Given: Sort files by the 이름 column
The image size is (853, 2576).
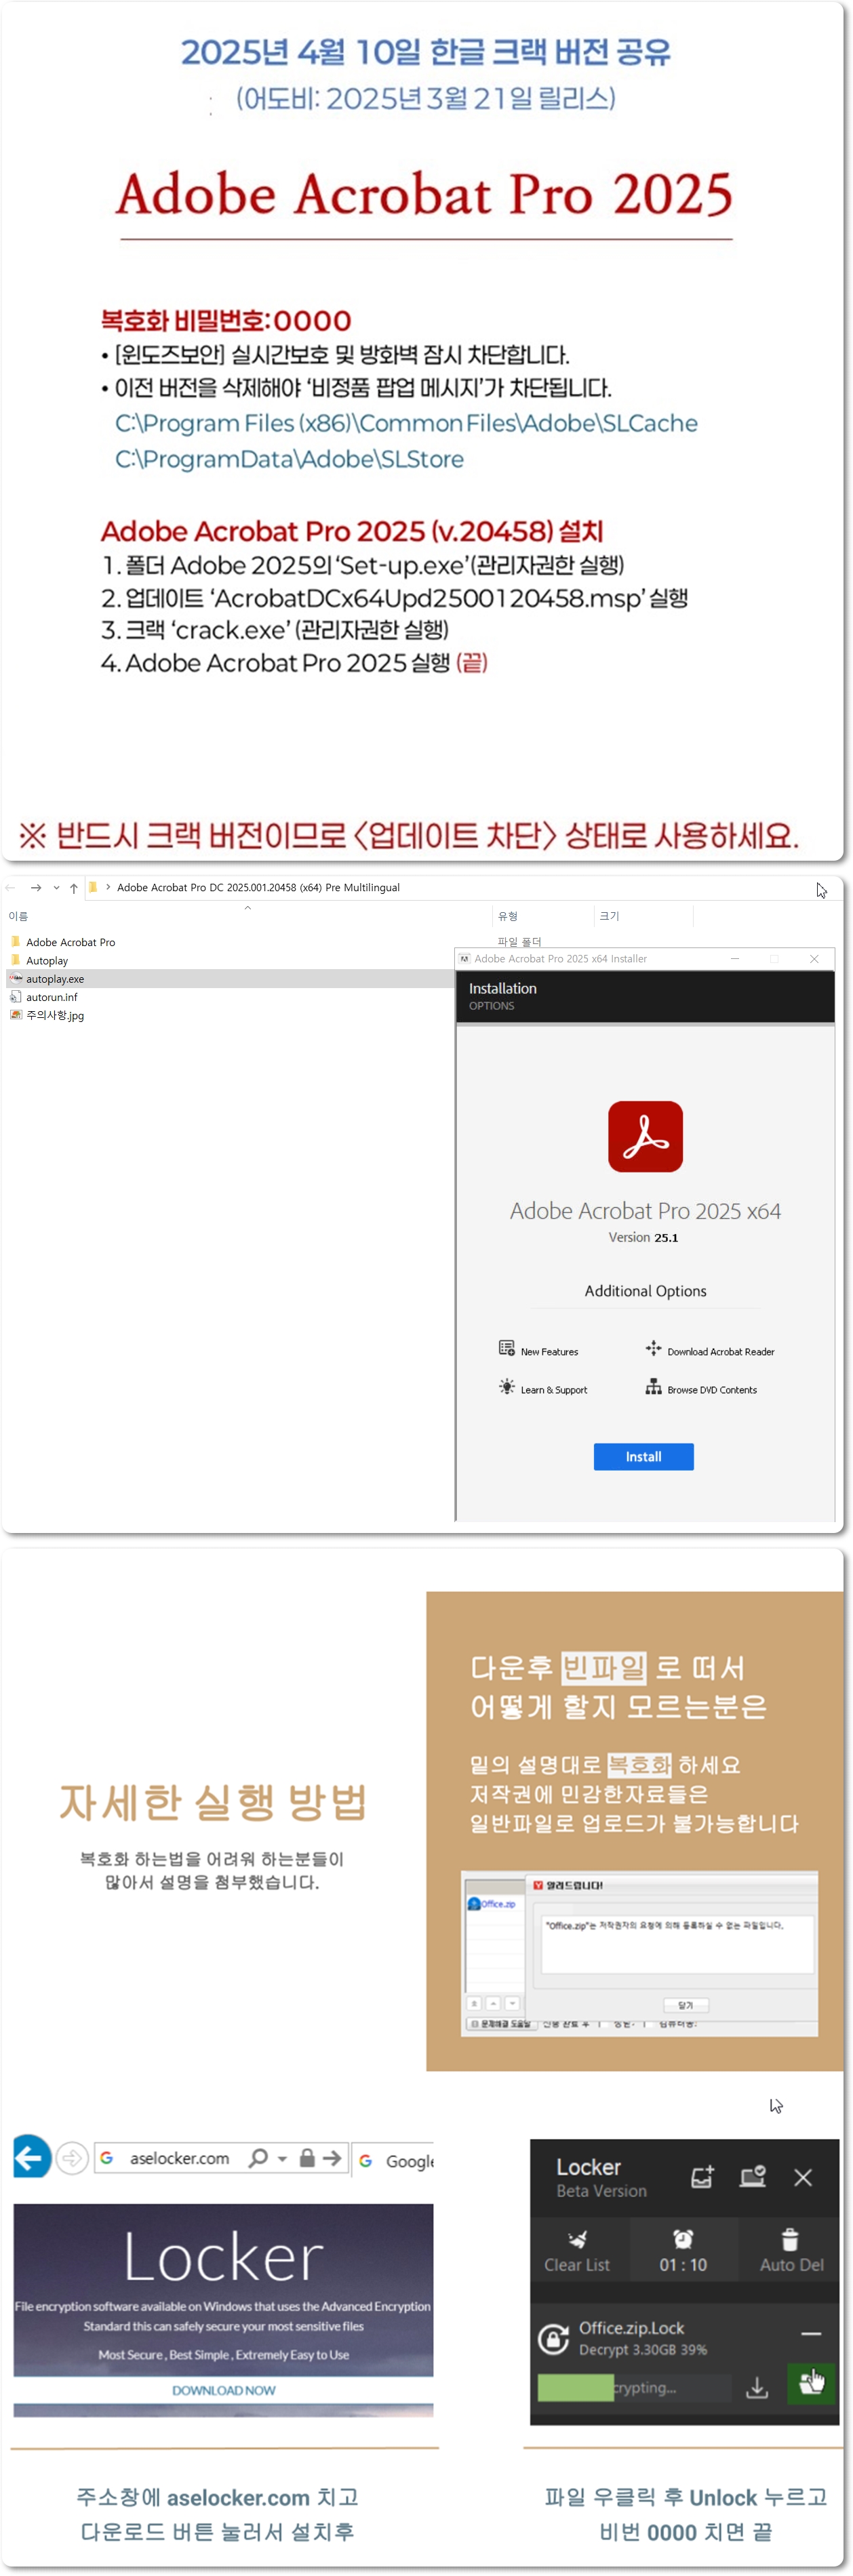Looking at the screenshot, I should [x=18, y=916].
